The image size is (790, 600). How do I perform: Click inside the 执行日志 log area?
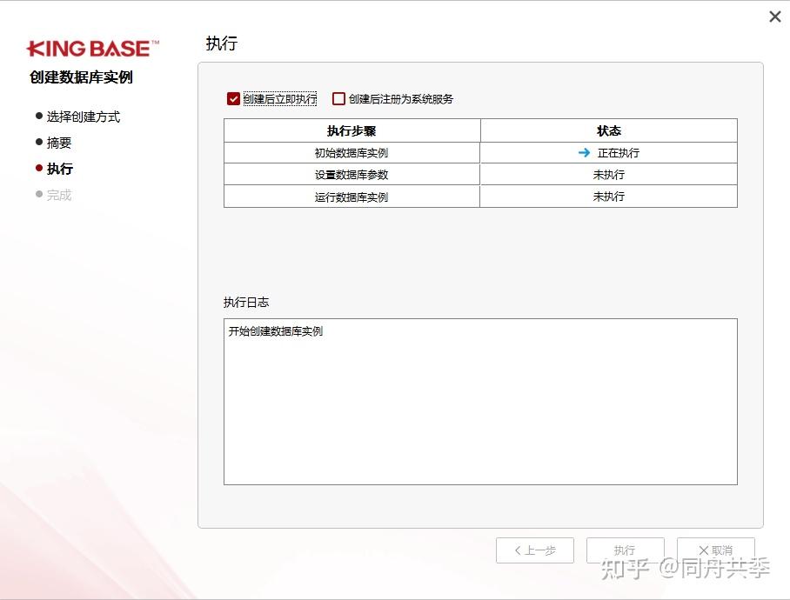480,400
